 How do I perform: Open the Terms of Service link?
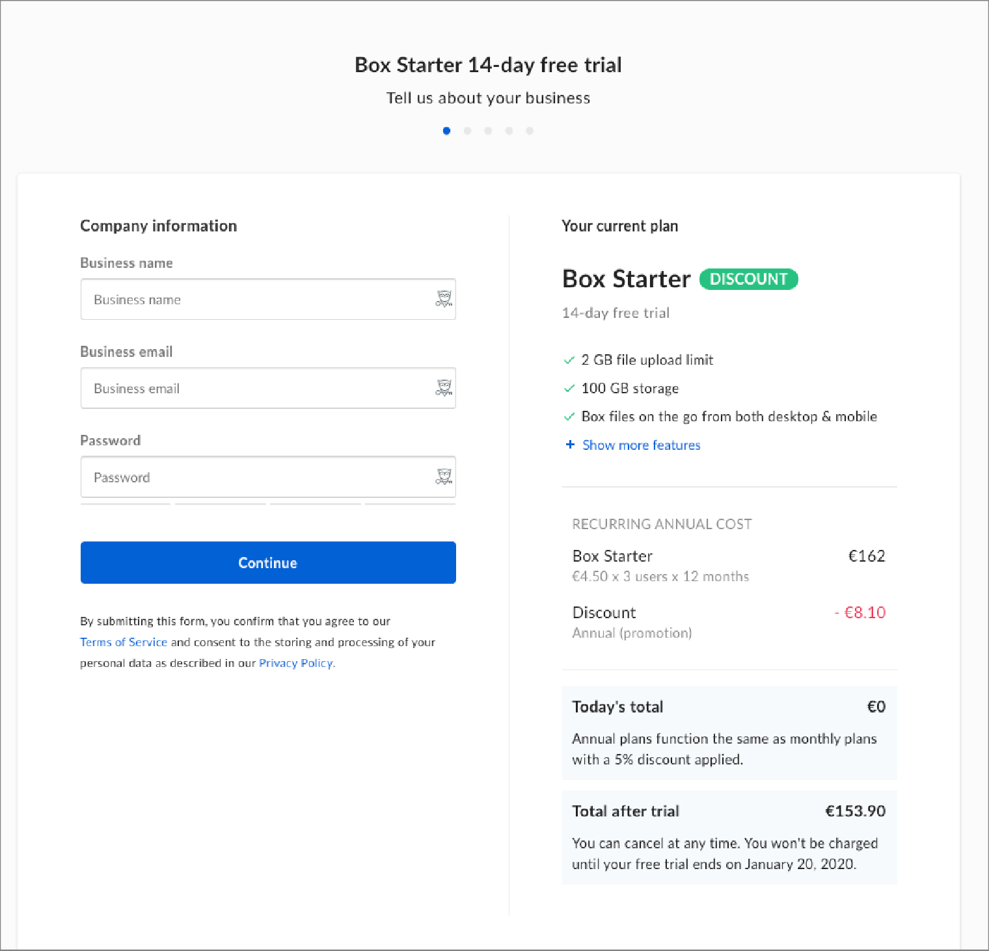pyautogui.click(x=123, y=642)
